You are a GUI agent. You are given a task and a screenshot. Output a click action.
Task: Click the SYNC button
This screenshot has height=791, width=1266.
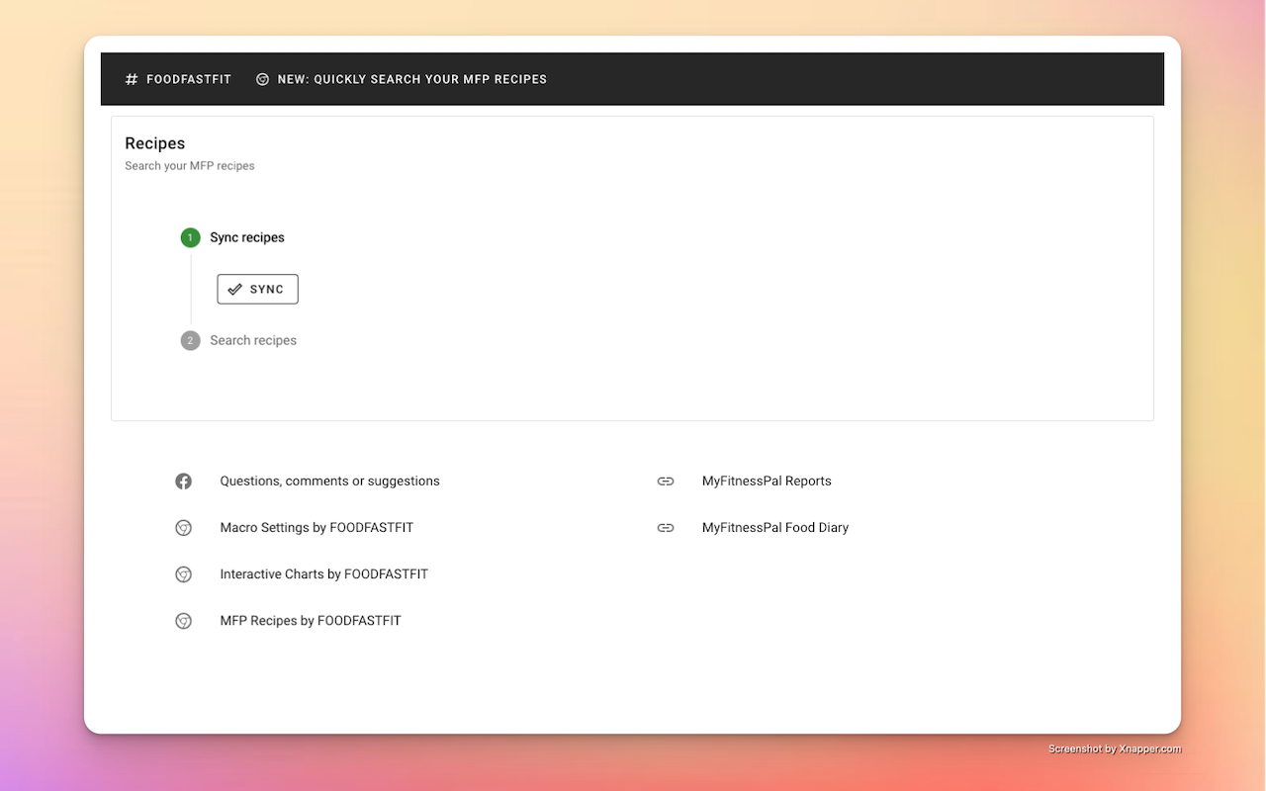tap(257, 289)
